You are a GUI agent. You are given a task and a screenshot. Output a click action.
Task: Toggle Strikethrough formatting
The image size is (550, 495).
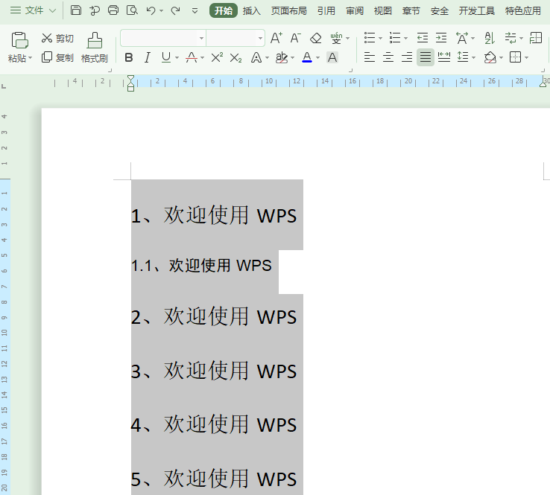[x=192, y=57]
